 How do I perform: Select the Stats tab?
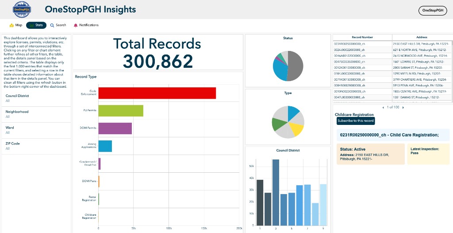(36, 25)
